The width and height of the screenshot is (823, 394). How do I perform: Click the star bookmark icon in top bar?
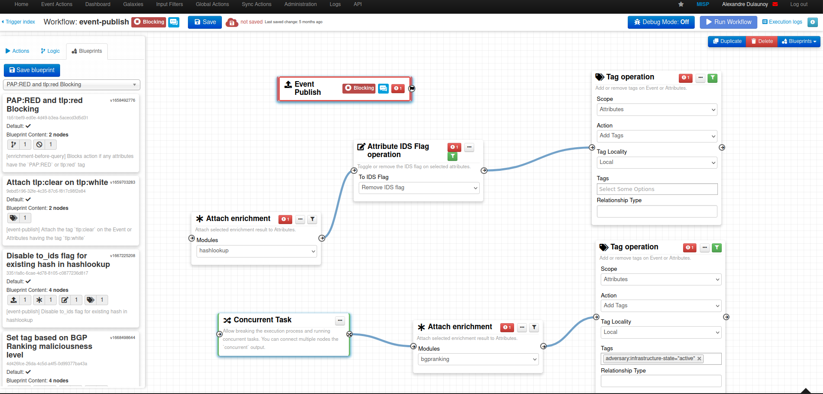[681, 4]
